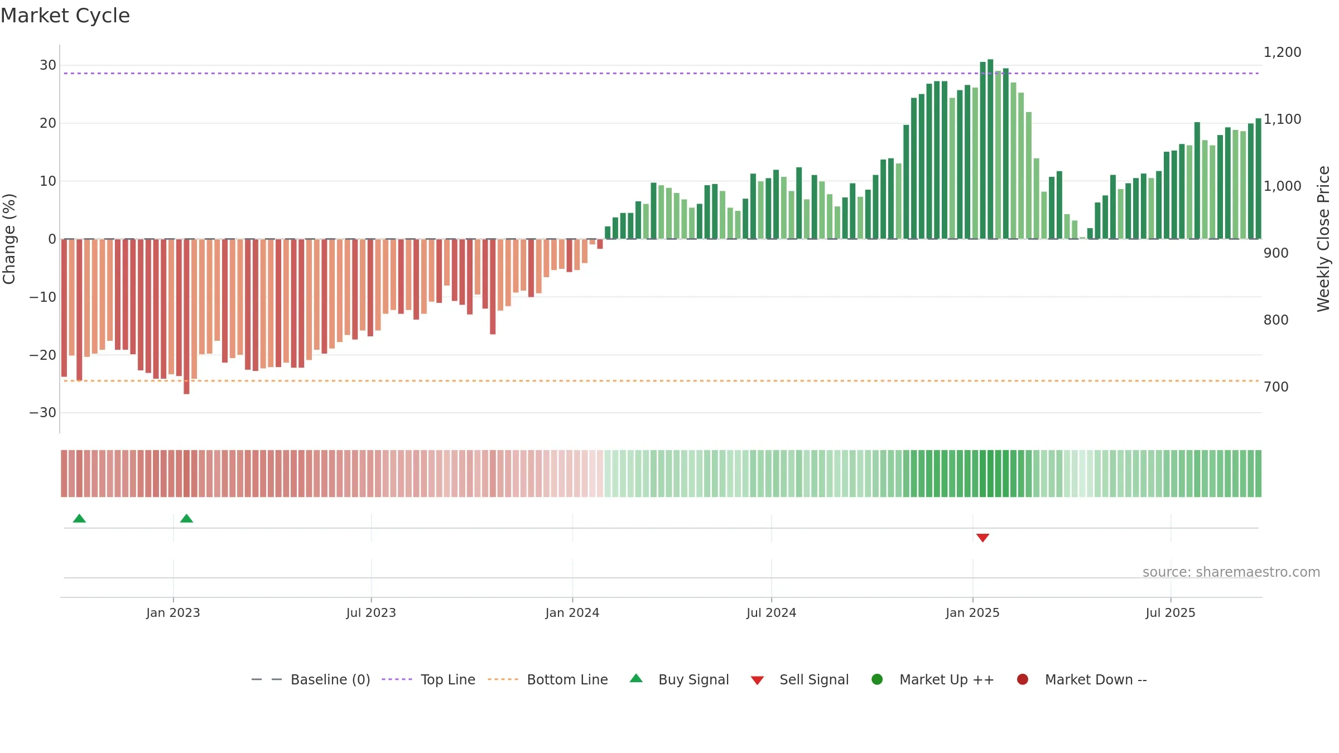This screenshot has height=753, width=1339.
Task: Toggle the Top Line legend entry
Action: click(428, 680)
